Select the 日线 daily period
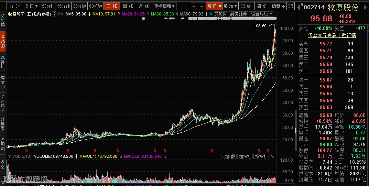 point(112,6)
